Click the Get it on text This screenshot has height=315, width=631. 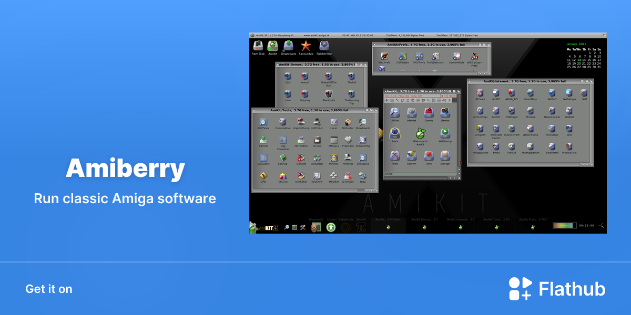[49, 289]
